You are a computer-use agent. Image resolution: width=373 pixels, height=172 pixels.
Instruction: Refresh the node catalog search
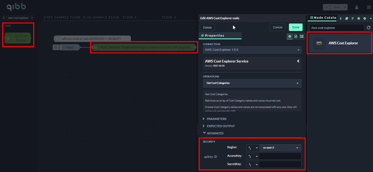pyautogui.click(x=368, y=28)
